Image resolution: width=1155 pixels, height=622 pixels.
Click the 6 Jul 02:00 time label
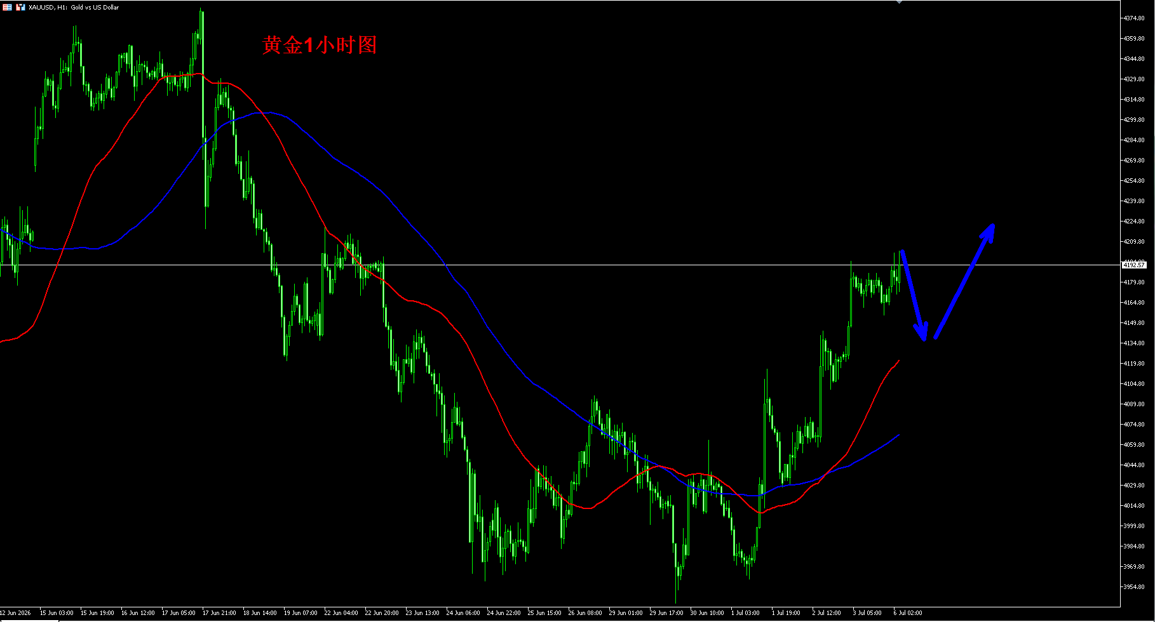point(908,613)
